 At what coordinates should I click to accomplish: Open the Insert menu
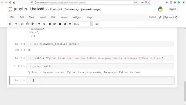43,17
